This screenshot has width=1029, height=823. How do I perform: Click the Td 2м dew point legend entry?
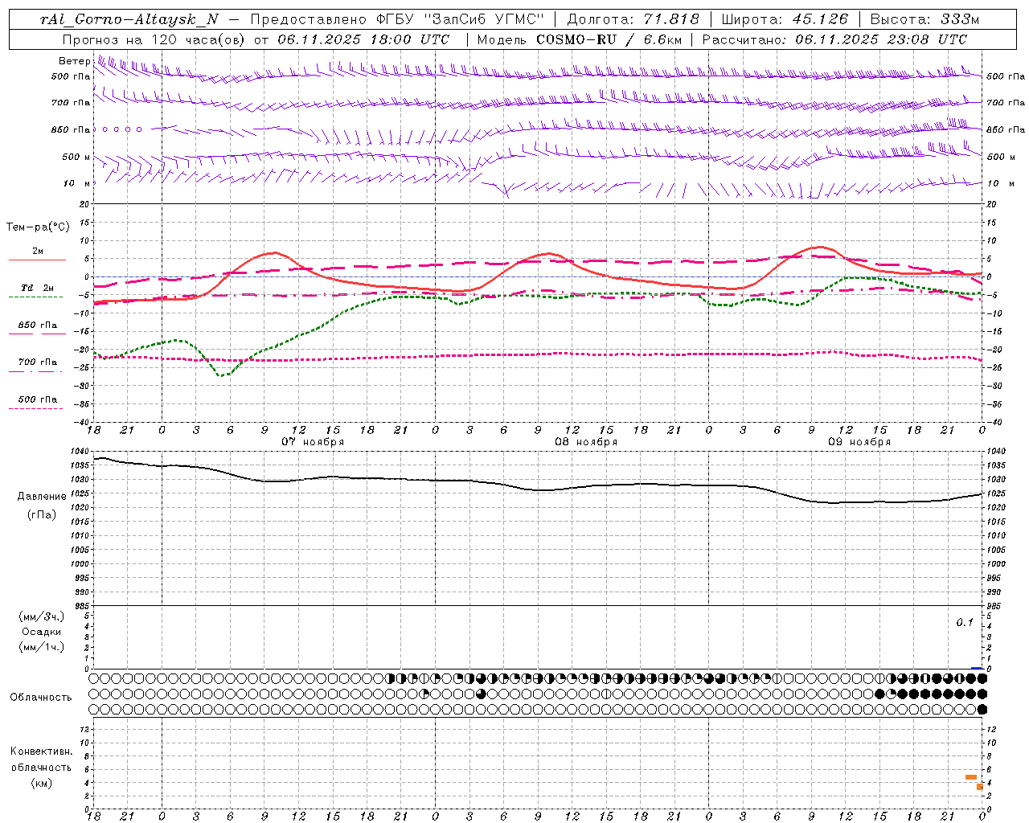tap(38, 288)
